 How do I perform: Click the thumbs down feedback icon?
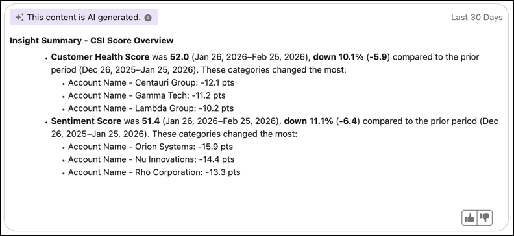[485, 218]
